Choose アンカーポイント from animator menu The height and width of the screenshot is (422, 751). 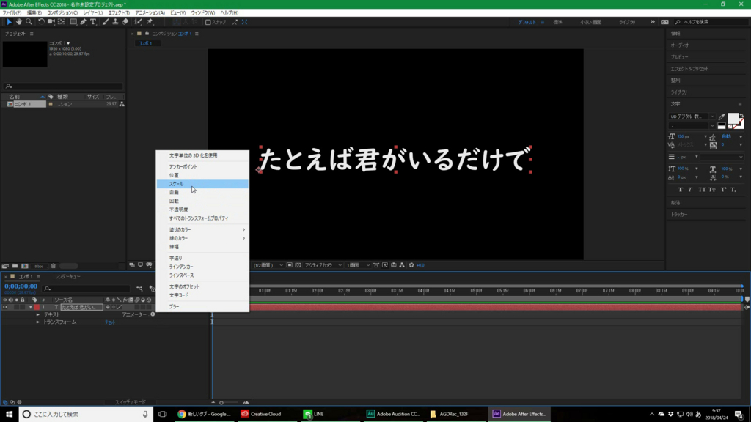202,166
